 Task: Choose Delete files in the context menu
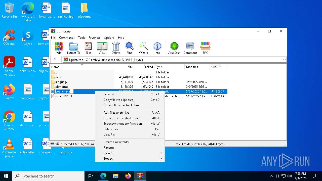tap(130, 129)
